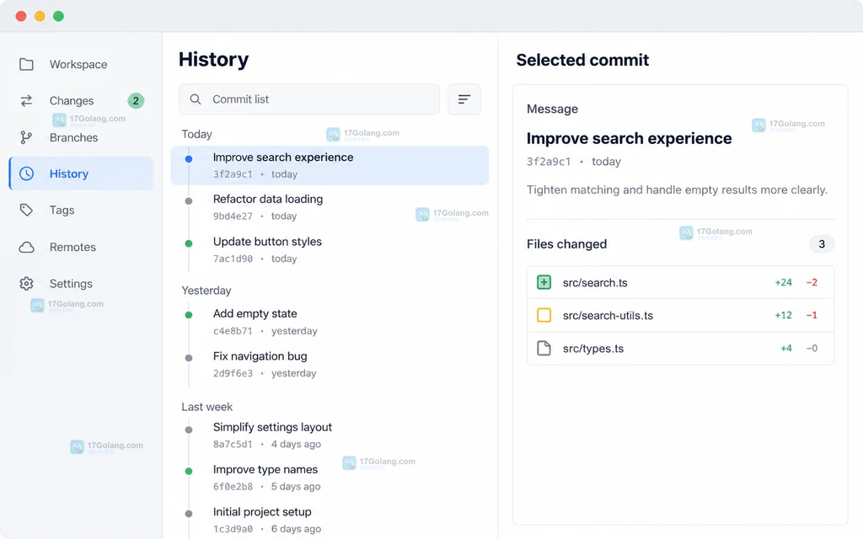Click the green dot of Improve type names
The image size is (863, 539).
pyautogui.click(x=189, y=472)
